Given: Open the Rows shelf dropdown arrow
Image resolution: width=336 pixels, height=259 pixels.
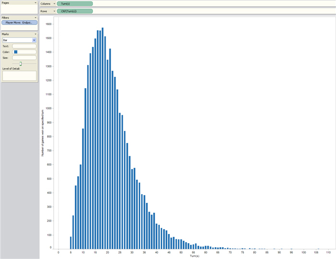Looking at the screenshot, I should tap(54, 11).
